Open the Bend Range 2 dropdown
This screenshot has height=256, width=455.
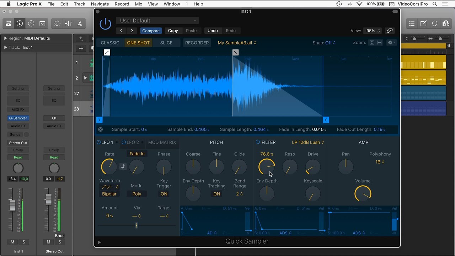(240, 194)
